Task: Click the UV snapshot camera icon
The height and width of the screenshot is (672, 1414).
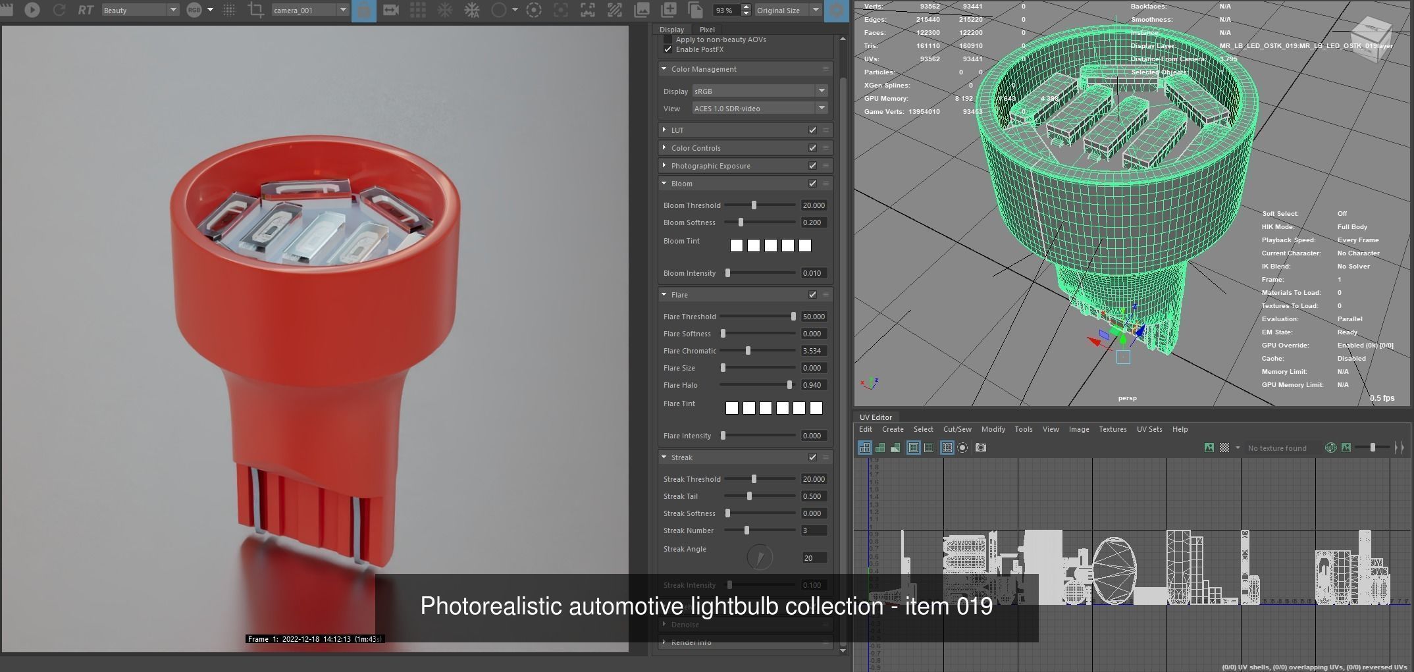Action: point(981,448)
